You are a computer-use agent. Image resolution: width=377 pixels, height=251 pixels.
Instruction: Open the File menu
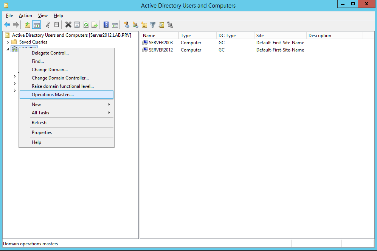click(x=9, y=16)
